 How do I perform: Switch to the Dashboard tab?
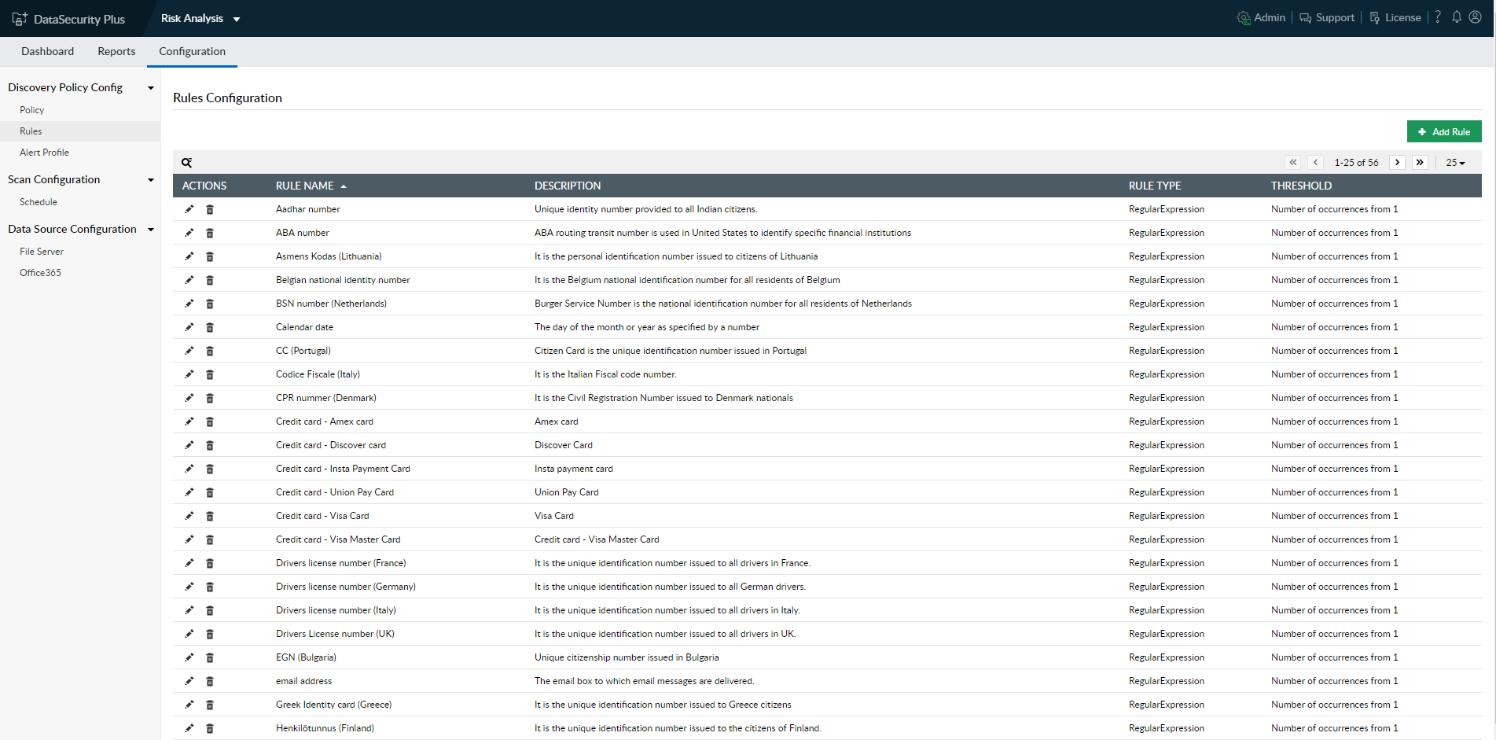(x=47, y=51)
